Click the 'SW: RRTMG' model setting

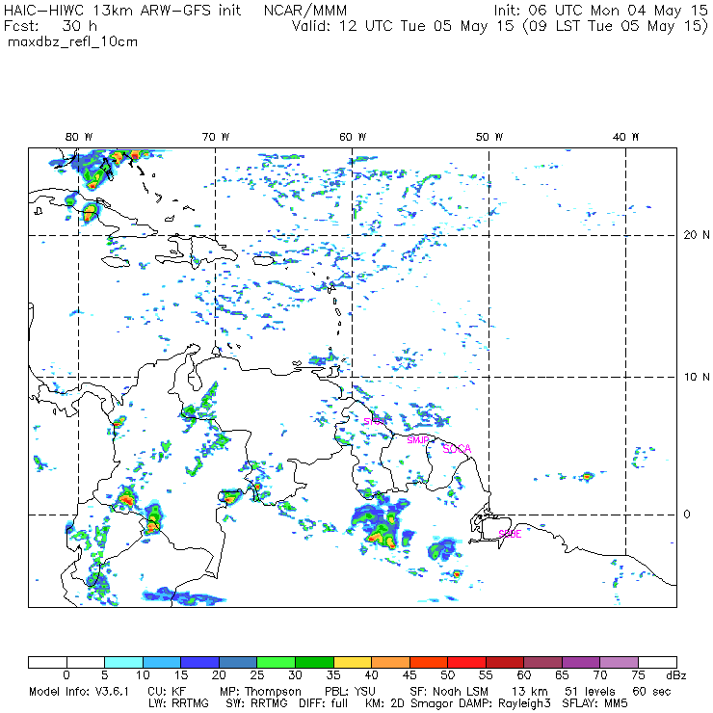point(257,703)
